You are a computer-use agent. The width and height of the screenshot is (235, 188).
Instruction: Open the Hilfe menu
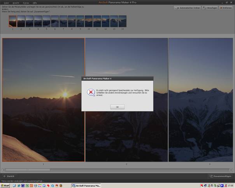coord(35,3)
